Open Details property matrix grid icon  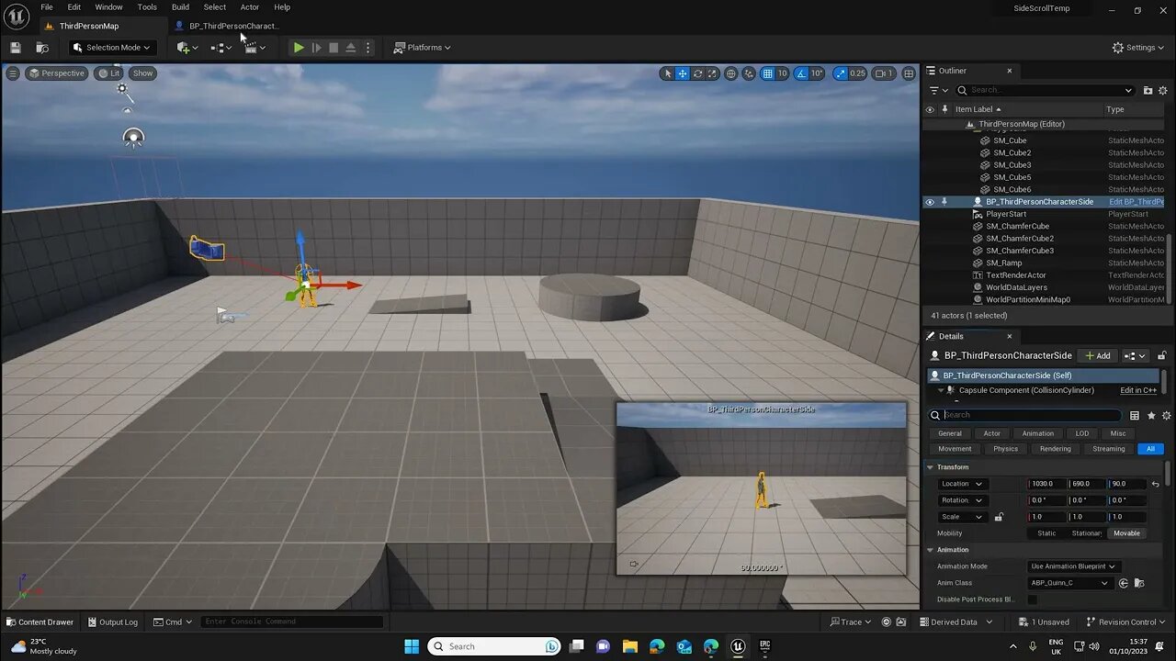[1135, 415]
